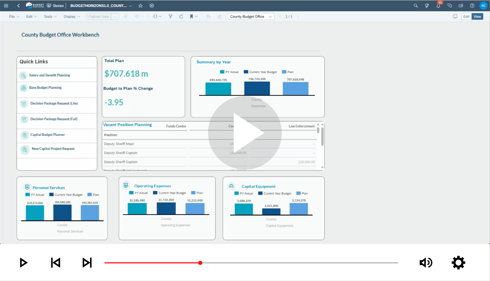The height and width of the screenshot is (281, 490).
Task: Mark story as favorite with star icon
Action: 140,6
